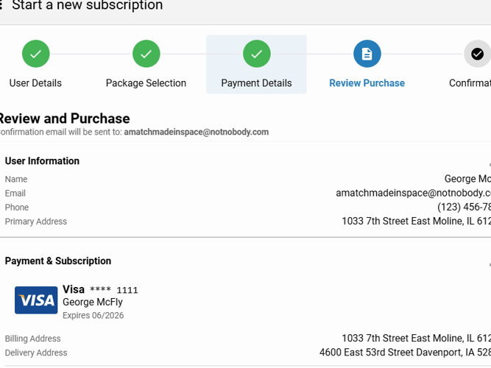The height and width of the screenshot is (368, 491).
Task: Click the Primary Address value
Action: click(x=416, y=222)
